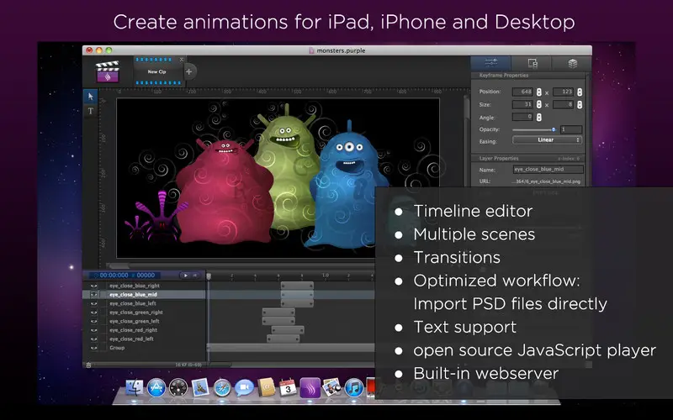673x420 pixels.
Task: Open FaceTime chat icon in Dock
Action: pyautogui.click(x=244, y=388)
